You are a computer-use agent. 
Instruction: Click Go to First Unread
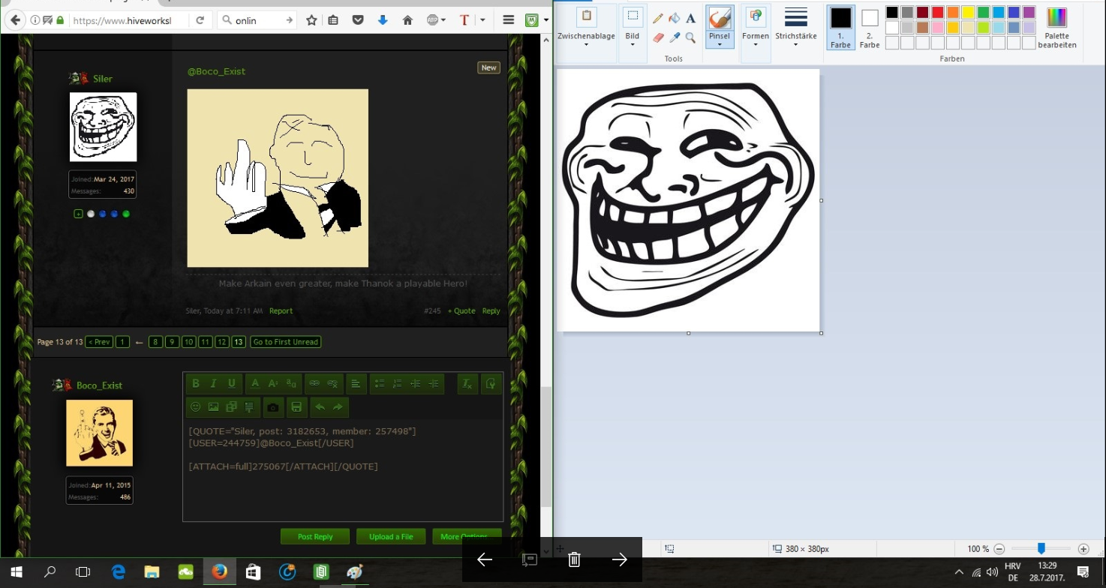tap(286, 342)
